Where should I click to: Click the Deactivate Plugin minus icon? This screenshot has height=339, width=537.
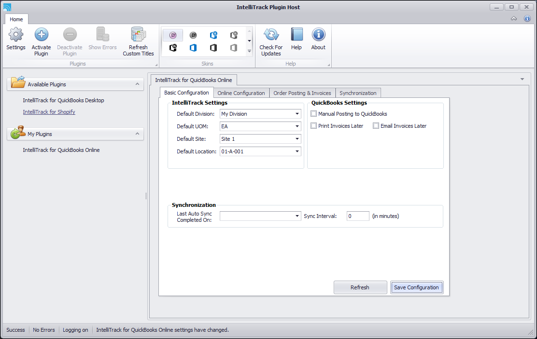coord(70,35)
